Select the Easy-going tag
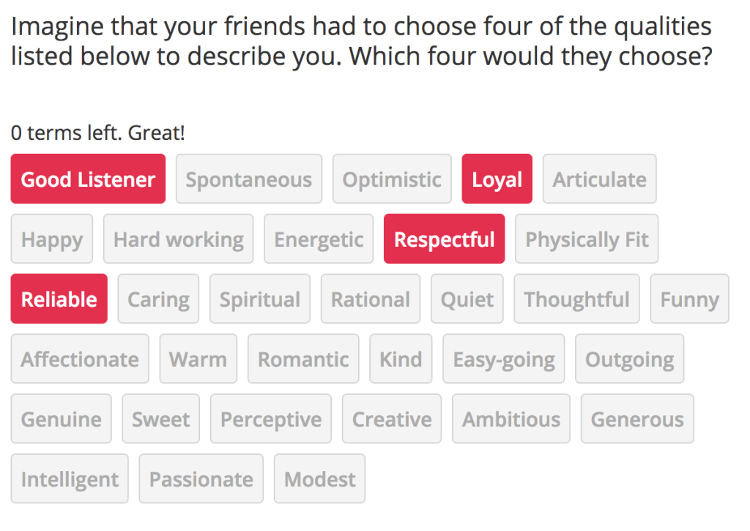The height and width of the screenshot is (531, 750). pos(503,360)
